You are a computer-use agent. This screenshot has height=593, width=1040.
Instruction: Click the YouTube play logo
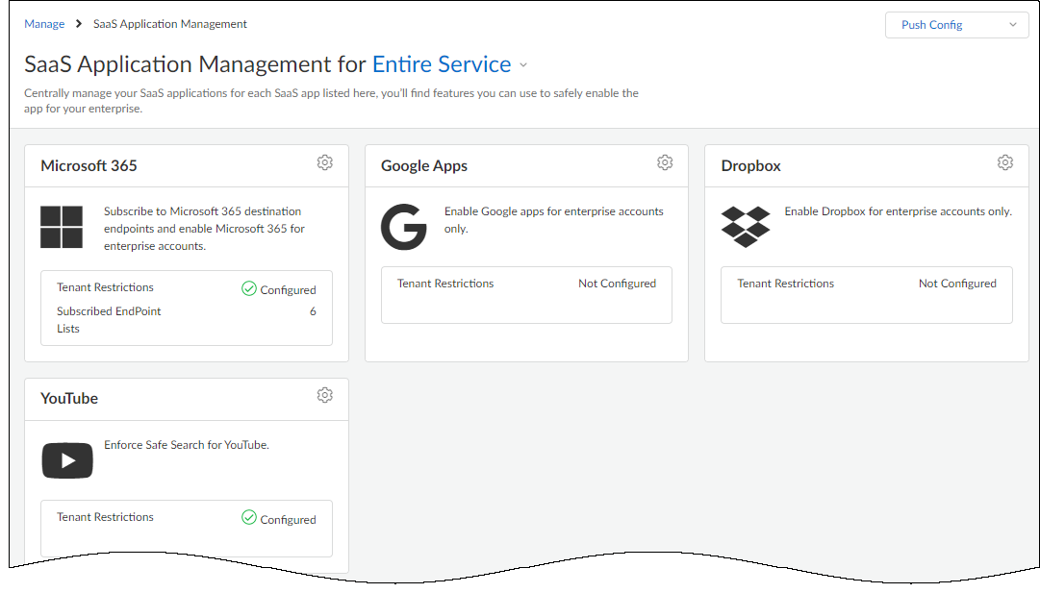[x=67, y=460]
